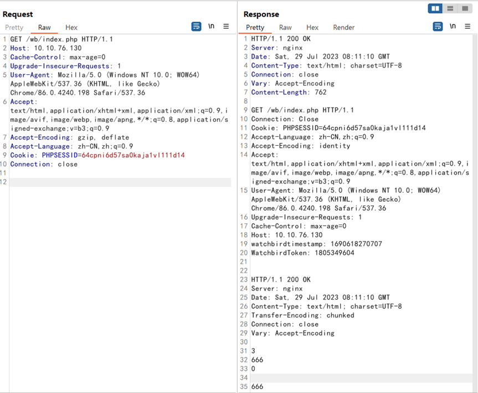Select the Raw tab in Request
This screenshot has width=478, height=393.
(x=44, y=27)
